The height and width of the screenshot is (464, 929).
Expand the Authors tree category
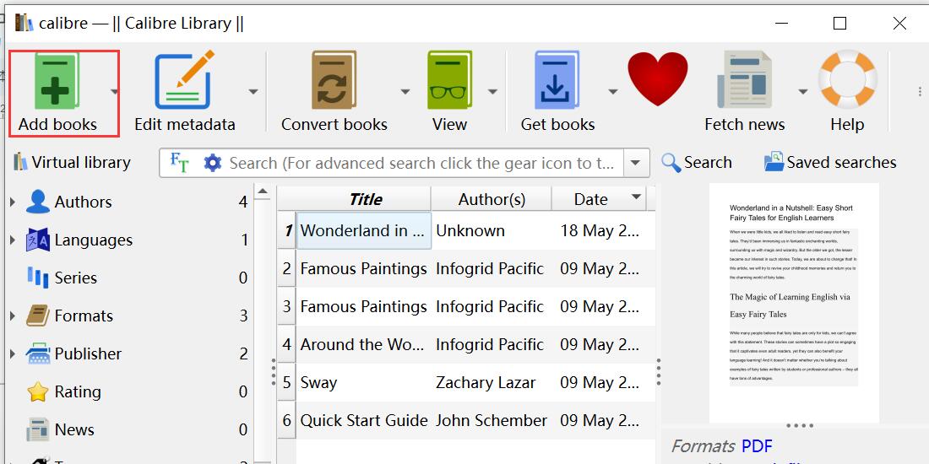[13, 202]
